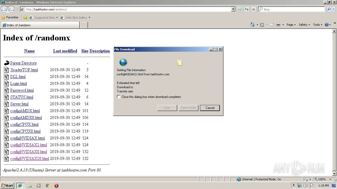
Task: Open the Favorites star button
Action: 10,17
